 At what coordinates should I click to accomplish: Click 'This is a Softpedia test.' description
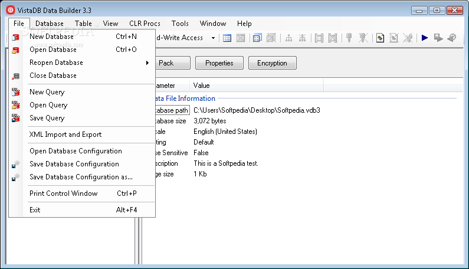226,163
